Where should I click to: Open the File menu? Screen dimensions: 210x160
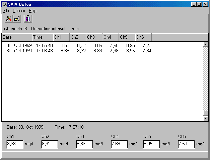coord(6,11)
